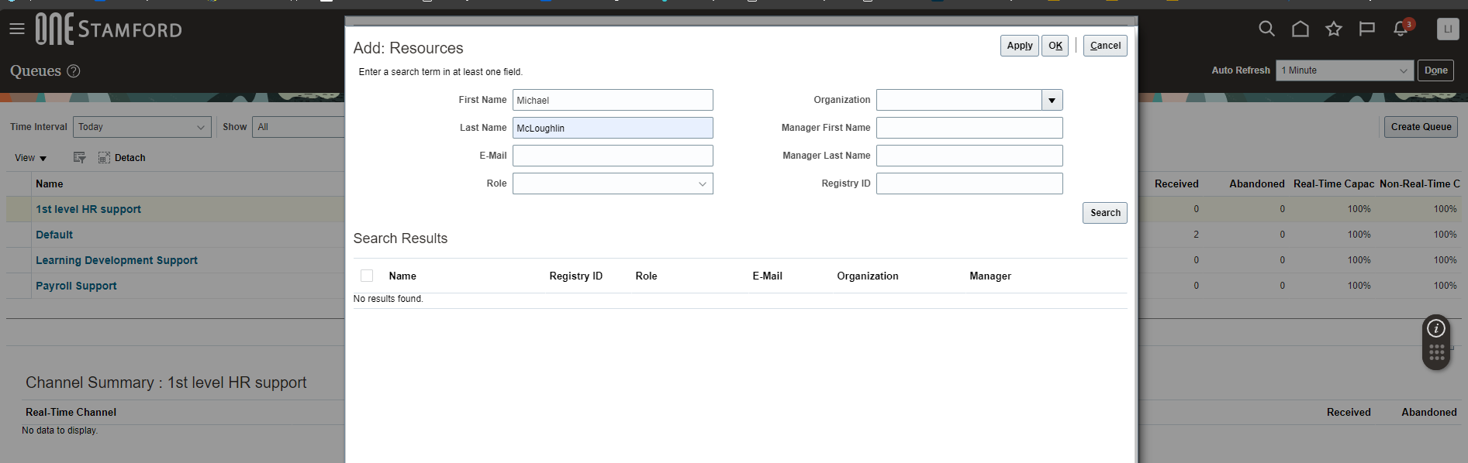Click the query by example icon
1468x463 pixels.
(x=79, y=157)
